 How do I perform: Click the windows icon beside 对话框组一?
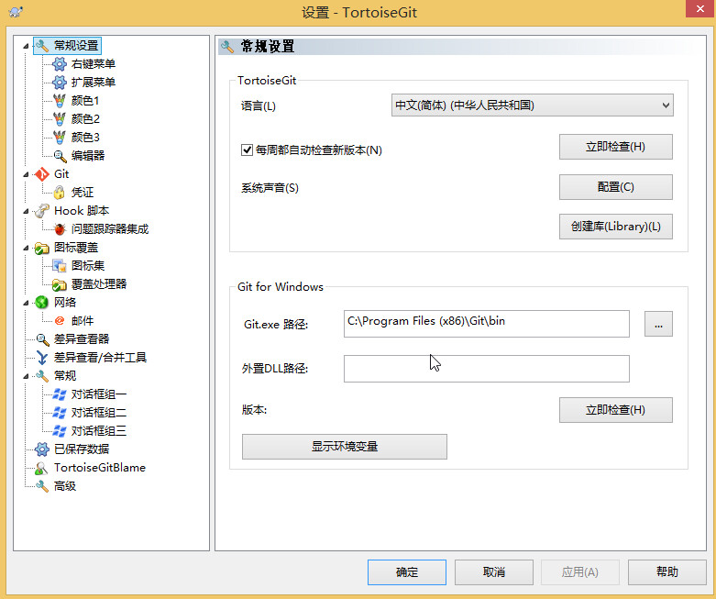60,394
